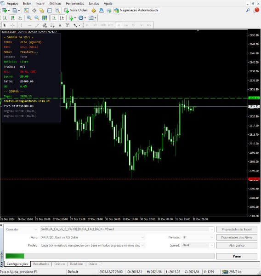Switch to the Relatório tab

point(76,264)
